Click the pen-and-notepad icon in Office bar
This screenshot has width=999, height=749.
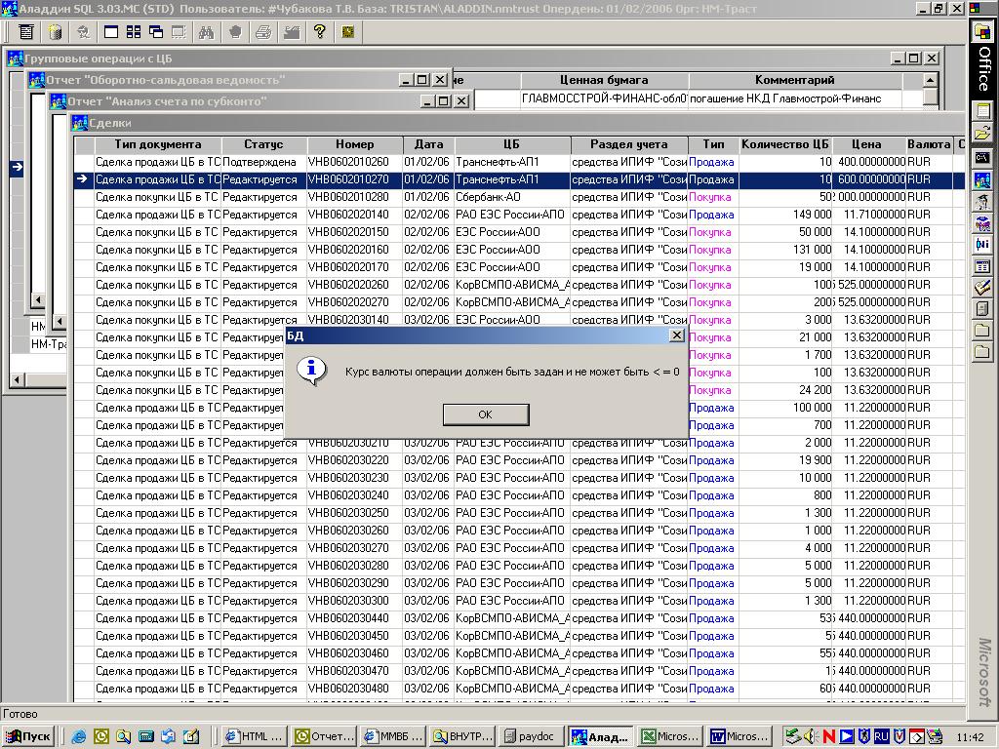(982, 288)
